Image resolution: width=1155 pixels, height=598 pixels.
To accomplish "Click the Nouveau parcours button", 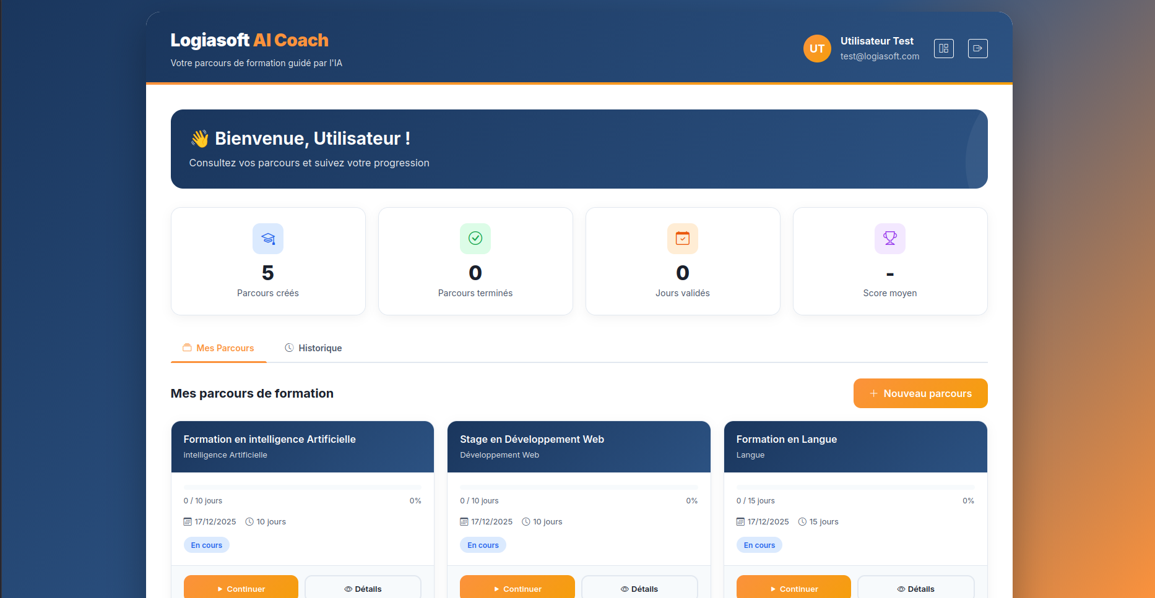I will coord(920,393).
